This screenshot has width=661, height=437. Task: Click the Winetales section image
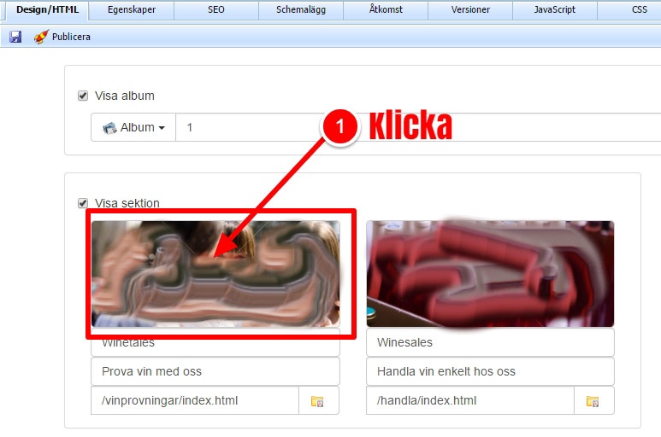click(215, 274)
